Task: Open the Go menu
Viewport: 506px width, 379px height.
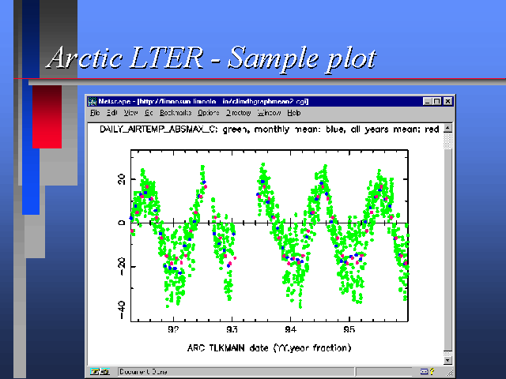Action: tap(149, 113)
